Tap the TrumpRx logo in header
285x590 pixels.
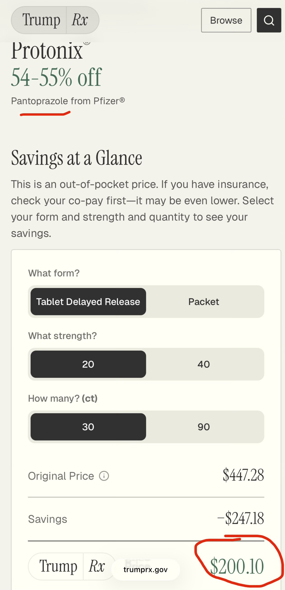click(55, 20)
